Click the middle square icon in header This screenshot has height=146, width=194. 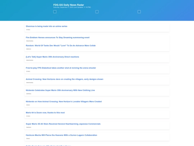pyautogui.click(x=97, y=12)
